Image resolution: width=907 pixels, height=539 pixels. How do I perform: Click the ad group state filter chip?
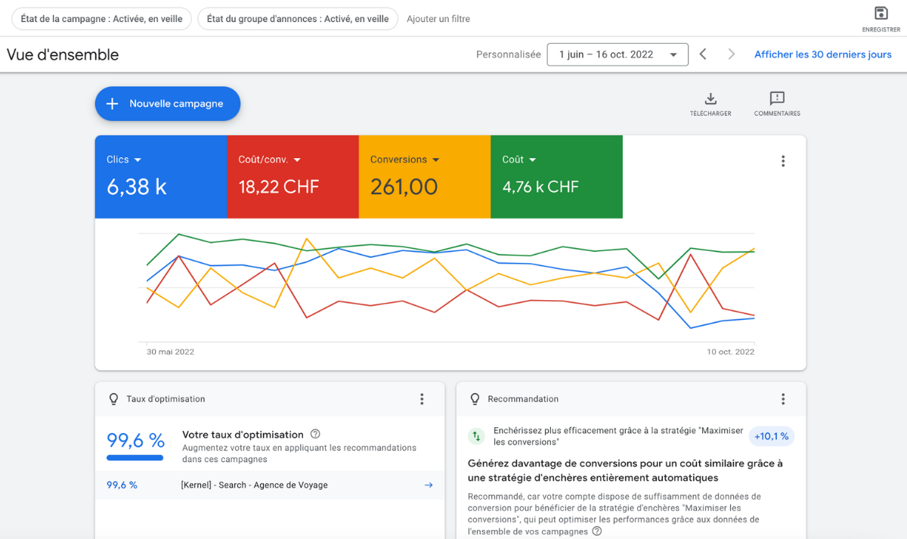298,19
